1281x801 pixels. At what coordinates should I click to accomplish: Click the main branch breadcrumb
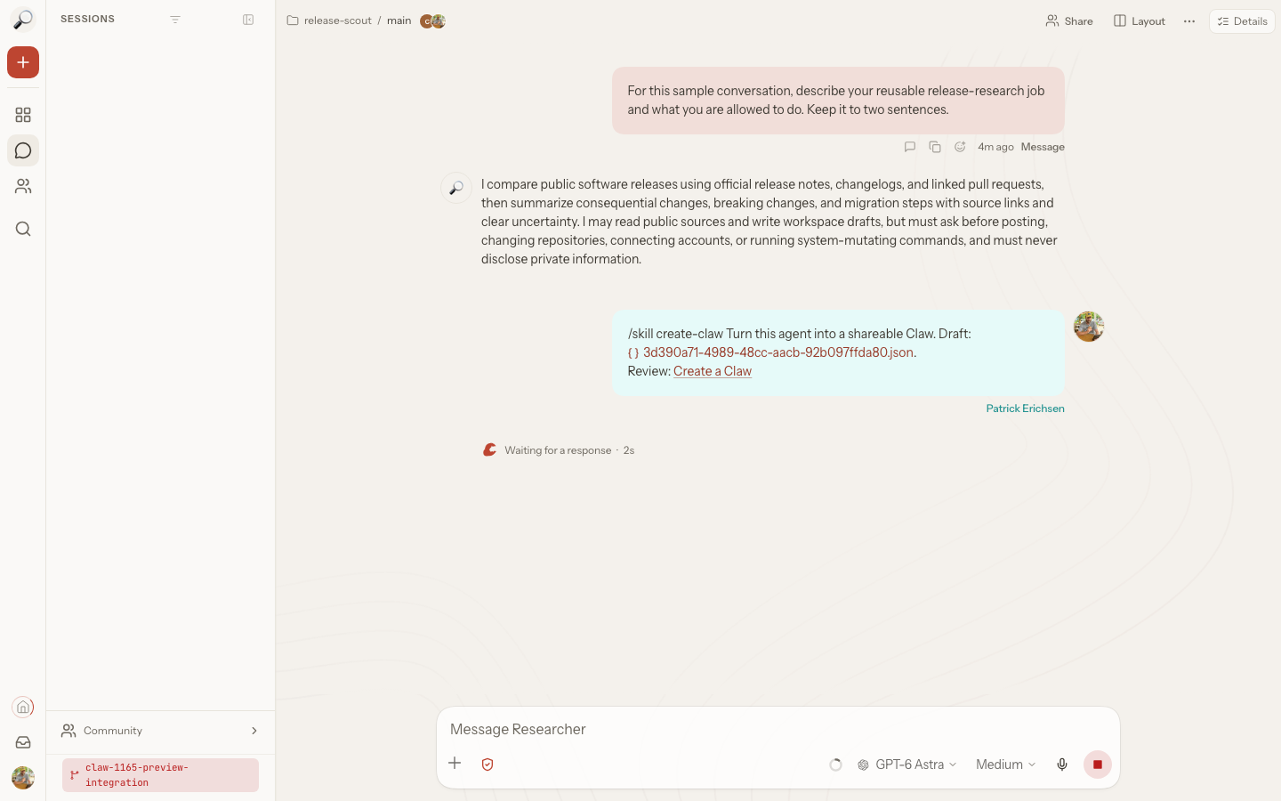coord(399,20)
